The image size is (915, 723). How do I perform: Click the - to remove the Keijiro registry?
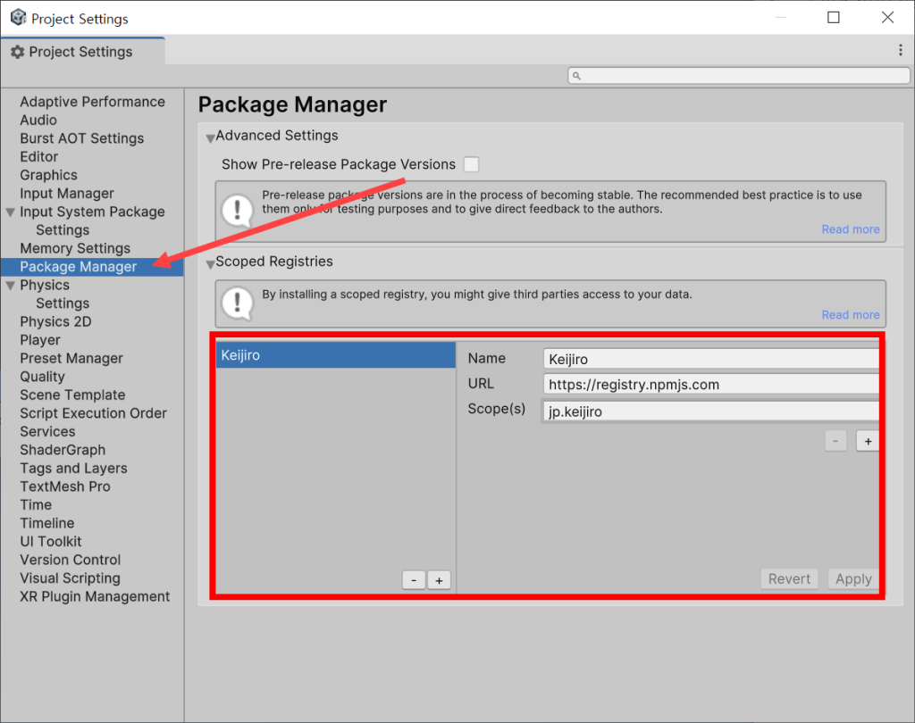coord(414,580)
